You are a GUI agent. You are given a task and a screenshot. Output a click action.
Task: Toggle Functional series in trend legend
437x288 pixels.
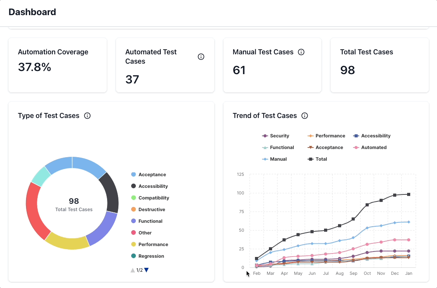[278, 147]
